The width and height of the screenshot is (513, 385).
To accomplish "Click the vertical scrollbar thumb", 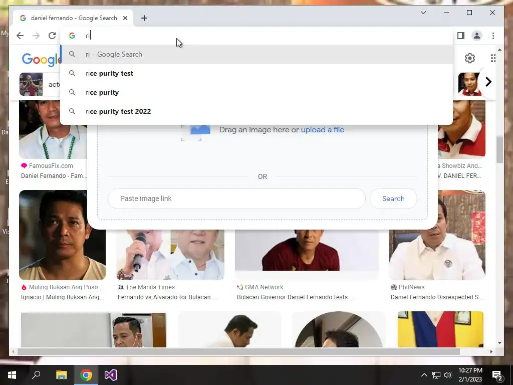I will 499,150.
